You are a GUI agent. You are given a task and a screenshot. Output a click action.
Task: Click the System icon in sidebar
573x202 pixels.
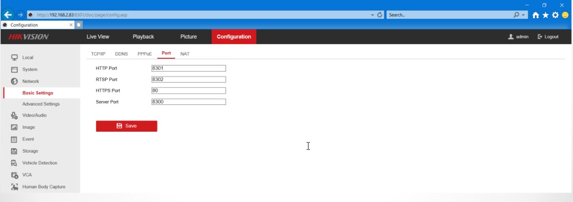coord(14,69)
